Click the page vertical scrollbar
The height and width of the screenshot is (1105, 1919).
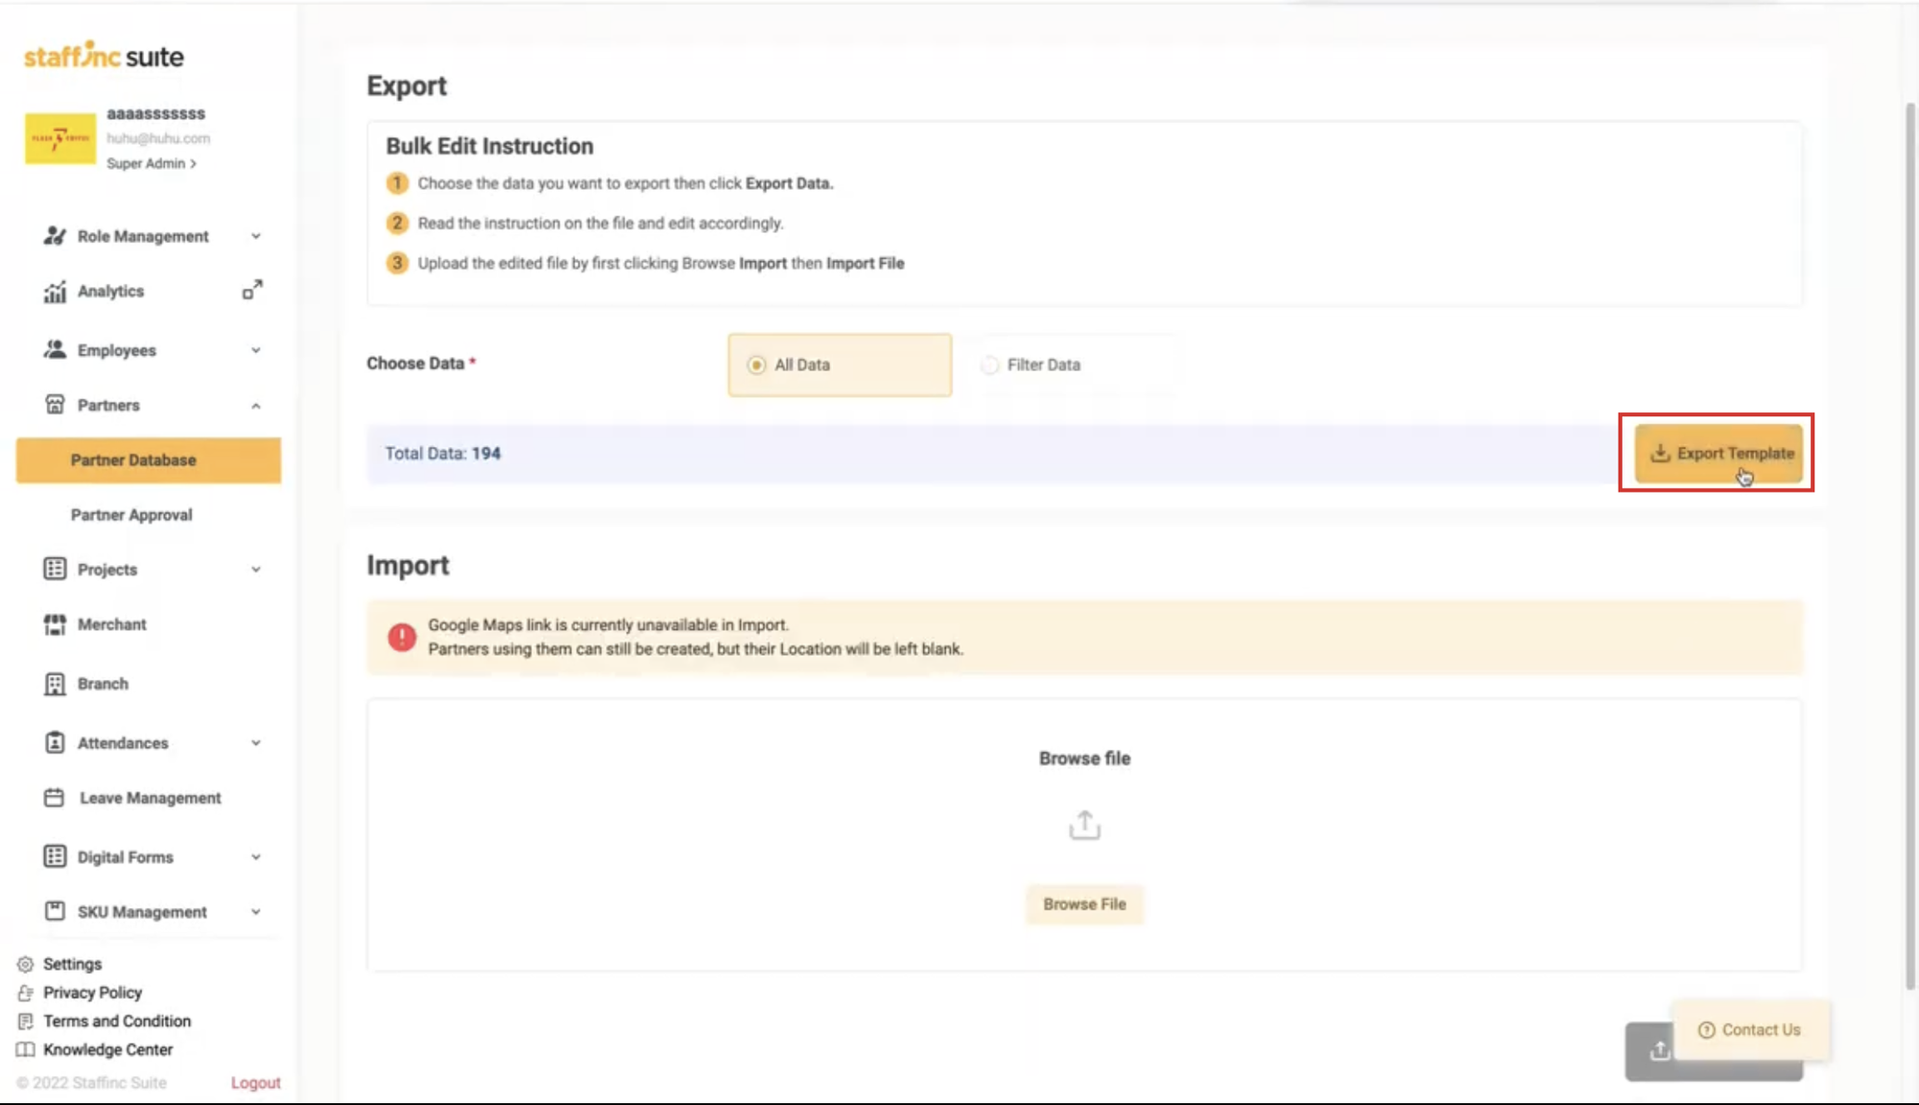(1910, 547)
